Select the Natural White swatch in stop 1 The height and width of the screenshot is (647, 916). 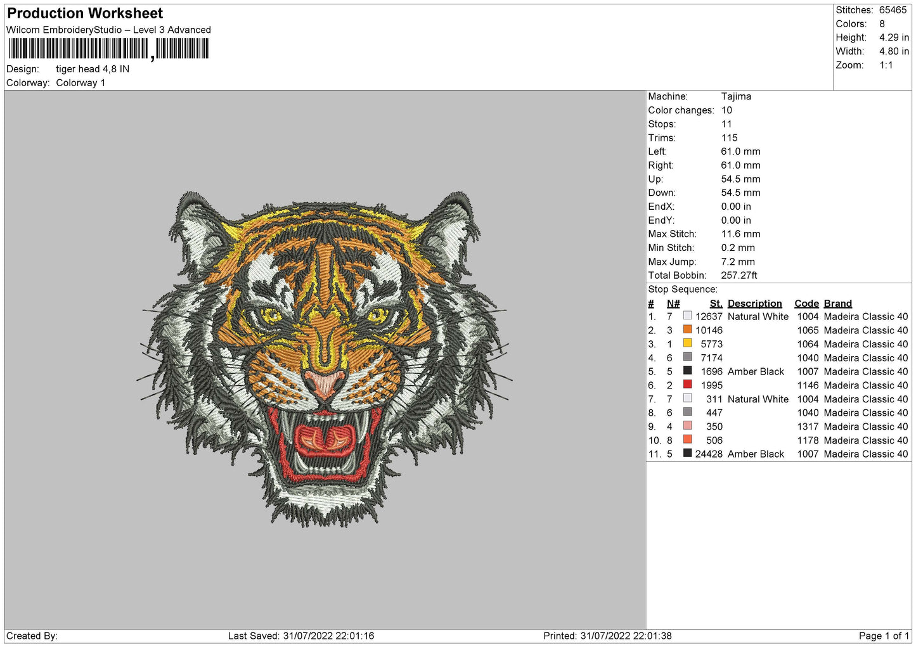pyautogui.click(x=687, y=316)
